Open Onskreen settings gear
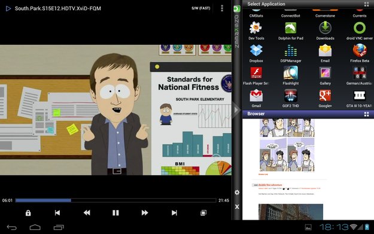 [x=237, y=192]
